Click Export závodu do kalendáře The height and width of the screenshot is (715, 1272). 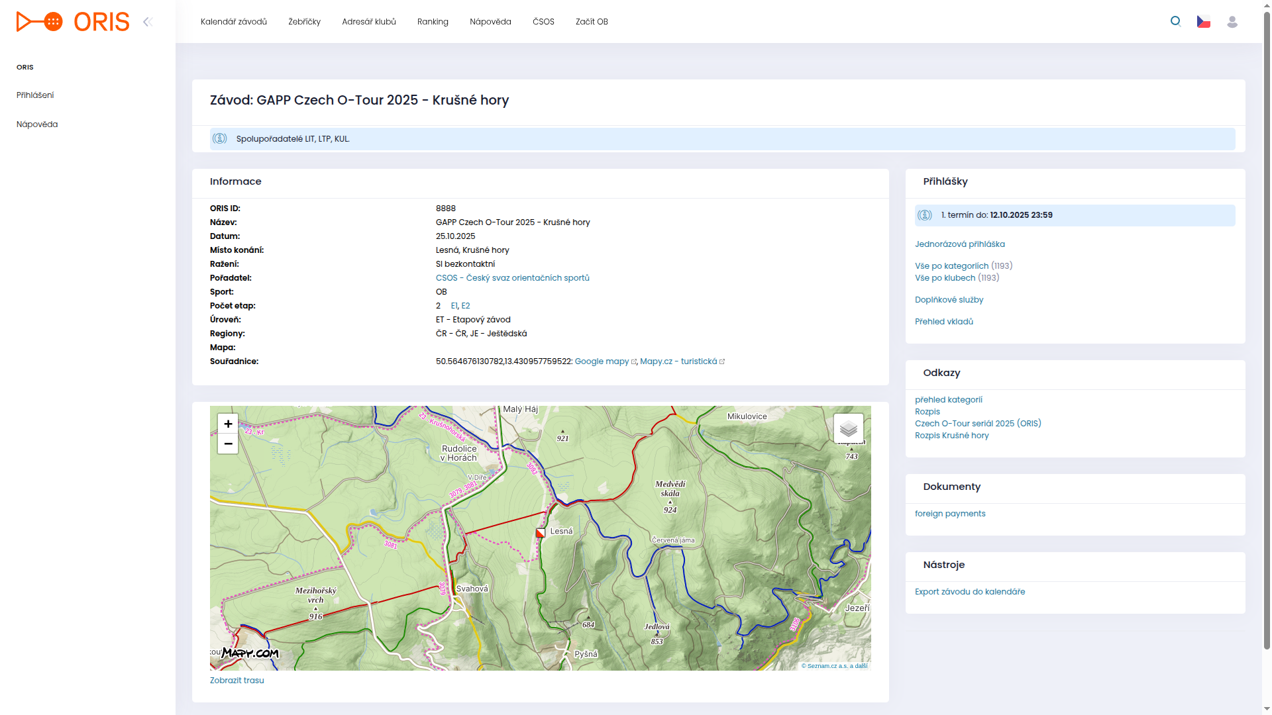[969, 592]
